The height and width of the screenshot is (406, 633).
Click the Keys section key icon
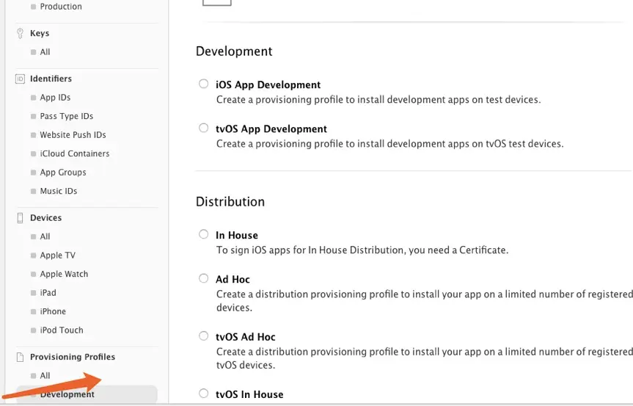click(20, 33)
